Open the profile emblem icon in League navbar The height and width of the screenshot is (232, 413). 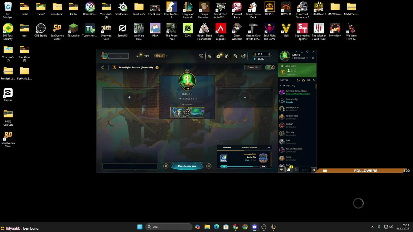210,56
